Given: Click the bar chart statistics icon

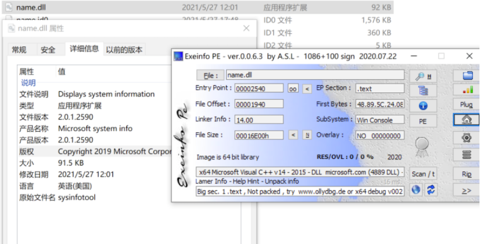Looking at the screenshot, I should [467, 90].
